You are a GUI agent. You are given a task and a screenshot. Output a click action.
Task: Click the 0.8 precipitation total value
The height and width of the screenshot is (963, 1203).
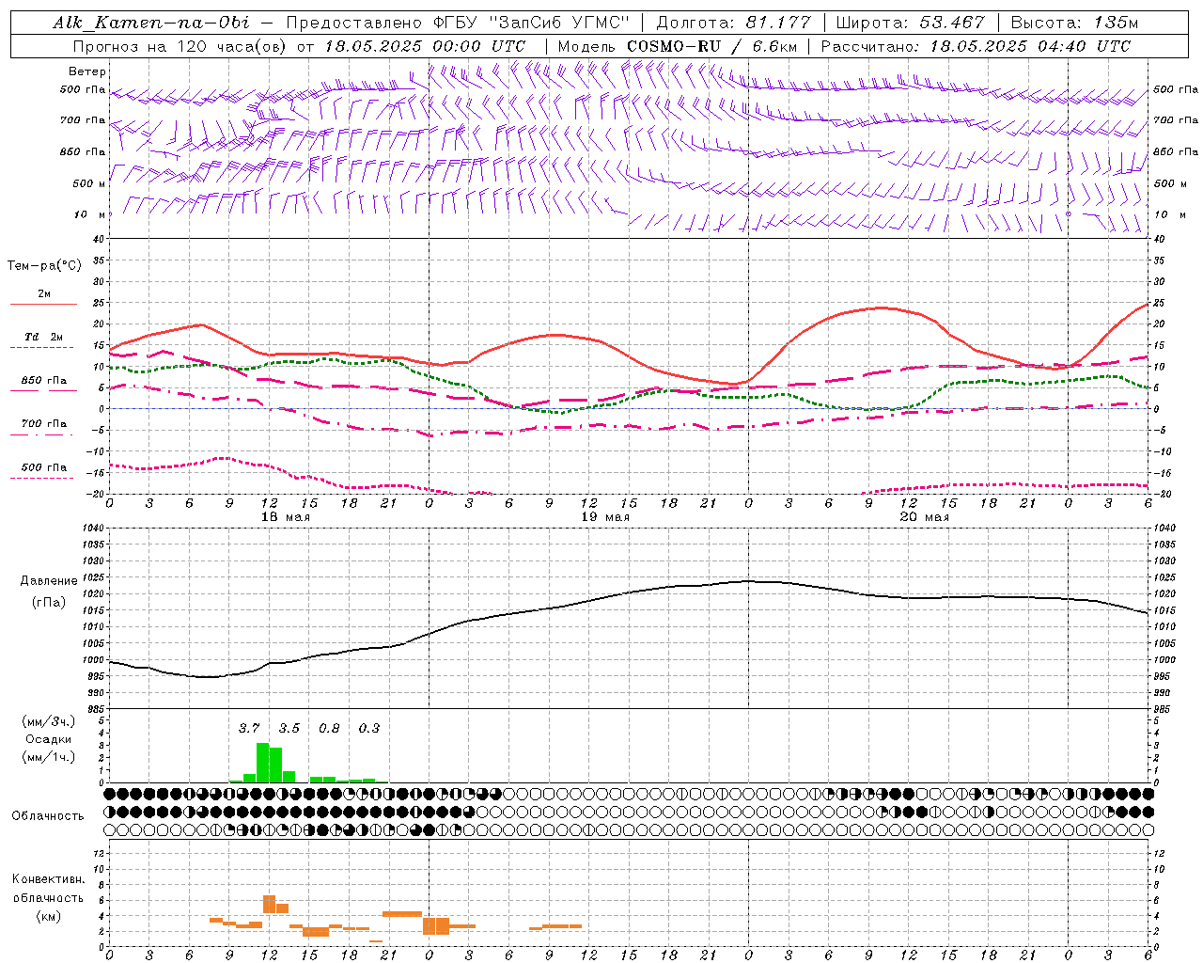(329, 728)
